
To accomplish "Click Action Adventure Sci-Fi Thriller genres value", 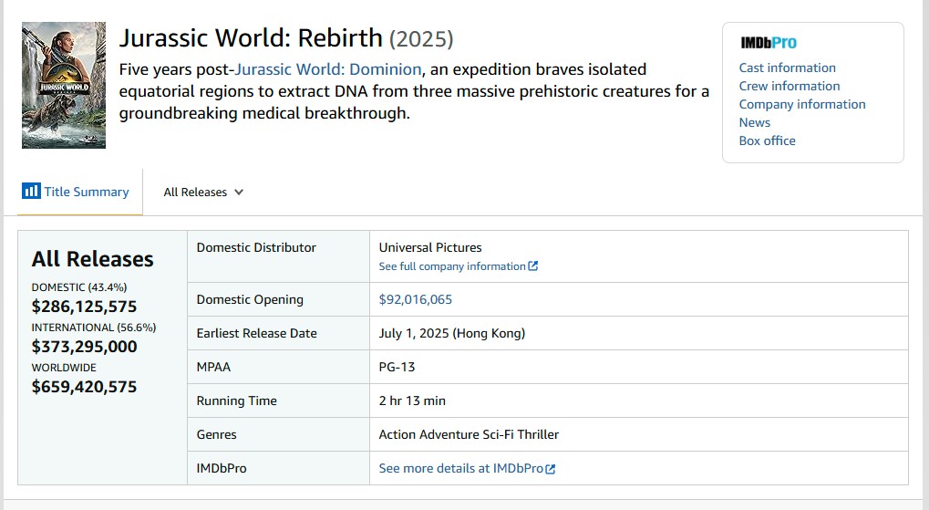I will 469,434.
